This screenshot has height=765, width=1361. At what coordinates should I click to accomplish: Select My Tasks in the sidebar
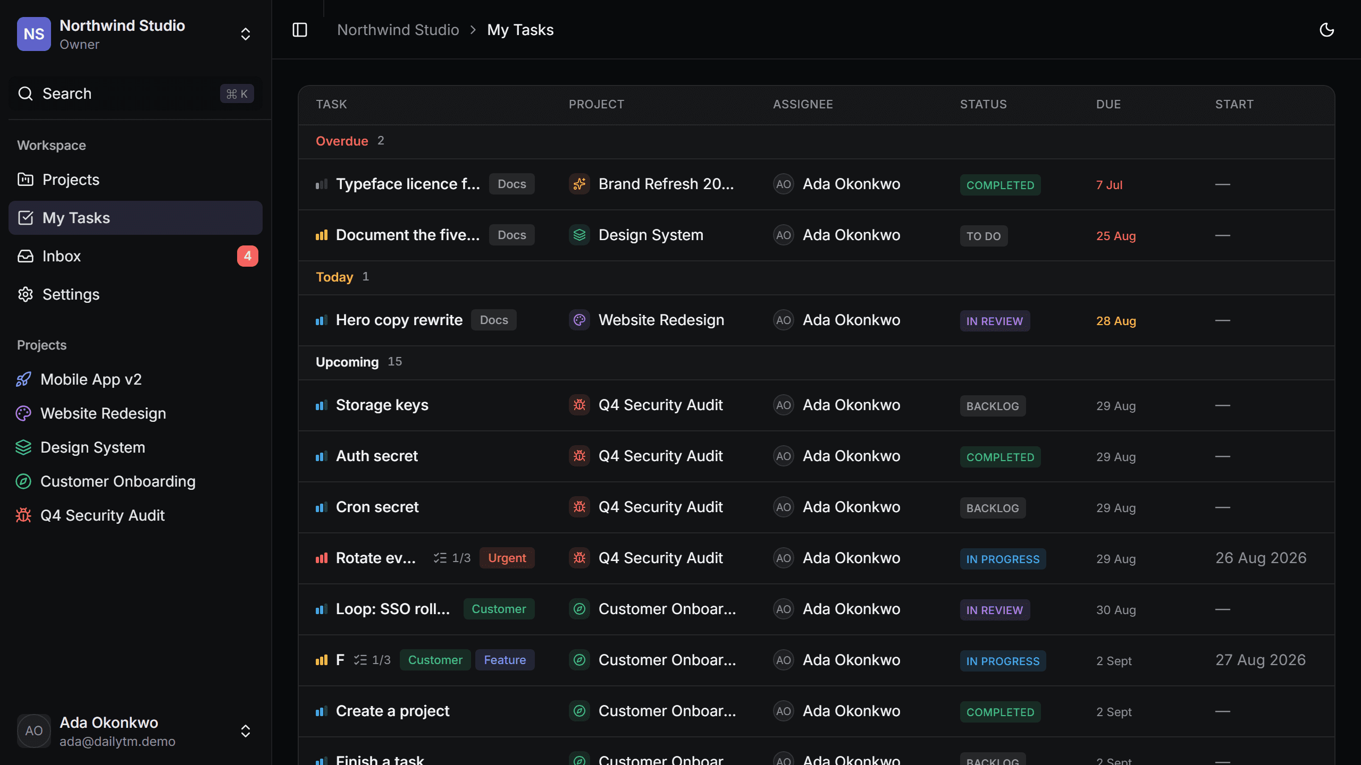(136, 218)
